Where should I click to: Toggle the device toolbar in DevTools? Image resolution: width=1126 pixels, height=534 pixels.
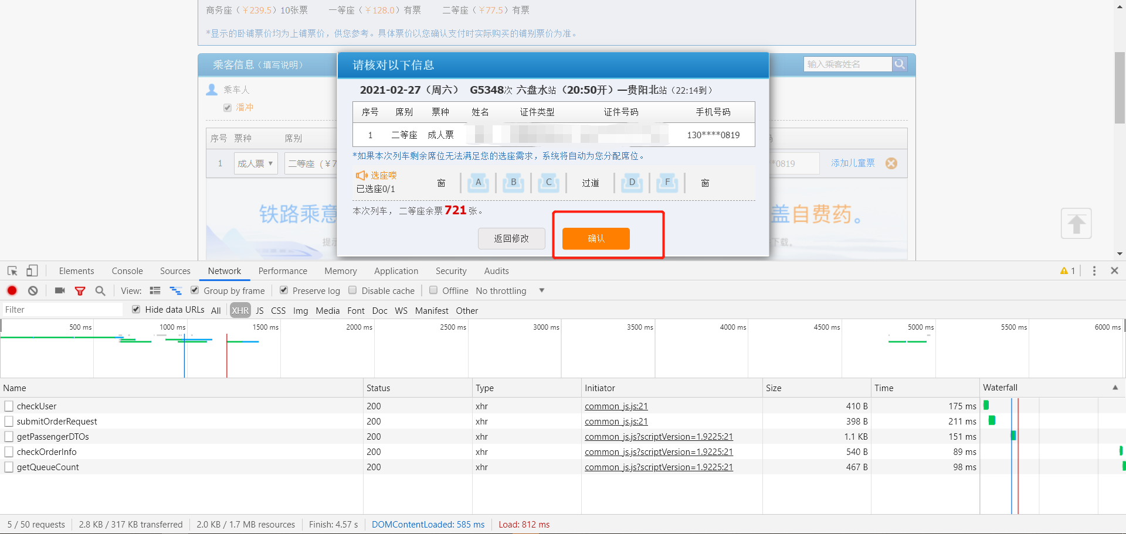[32, 271]
